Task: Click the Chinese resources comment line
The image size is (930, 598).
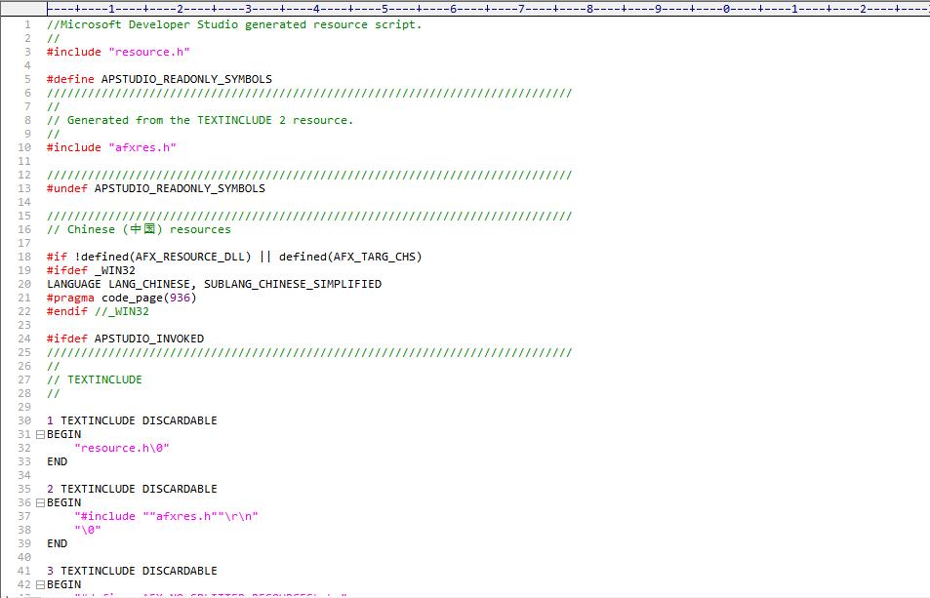Action: point(138,229)
